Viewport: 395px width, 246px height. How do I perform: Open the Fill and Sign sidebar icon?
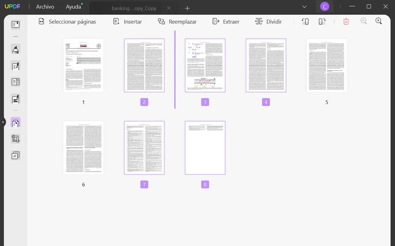point(16,99)
